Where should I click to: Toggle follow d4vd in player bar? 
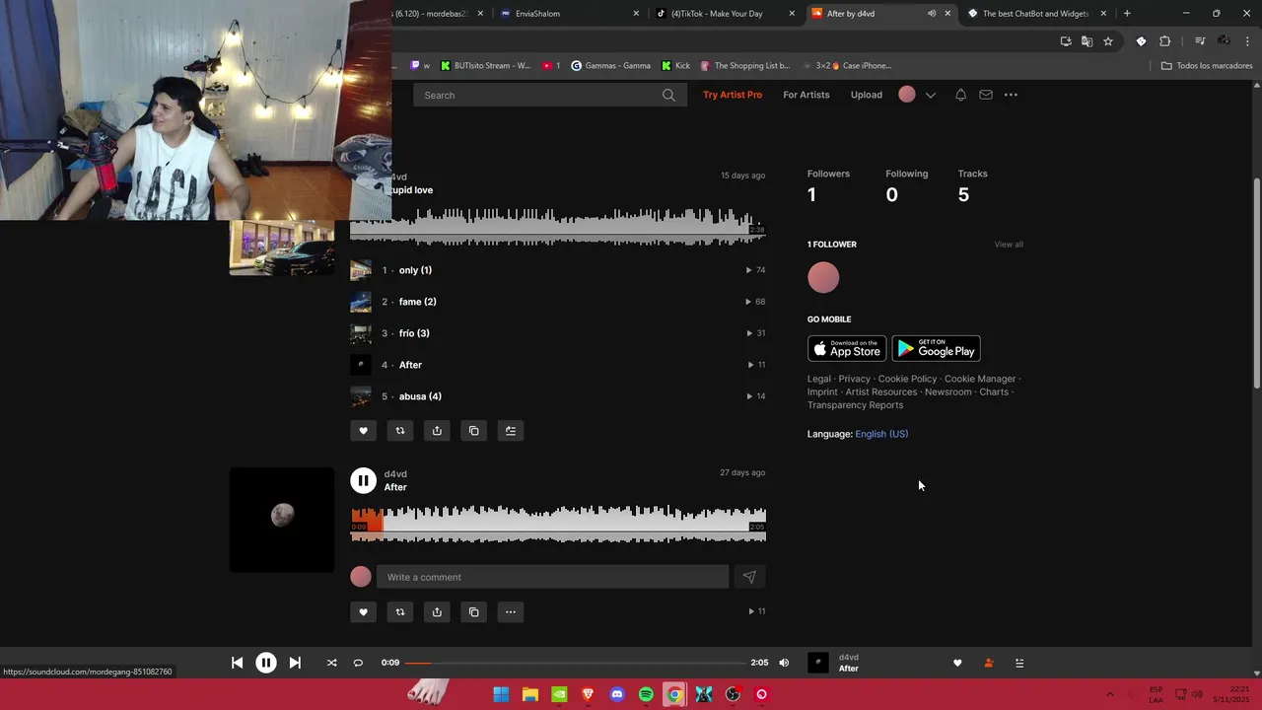coord(989,663)
